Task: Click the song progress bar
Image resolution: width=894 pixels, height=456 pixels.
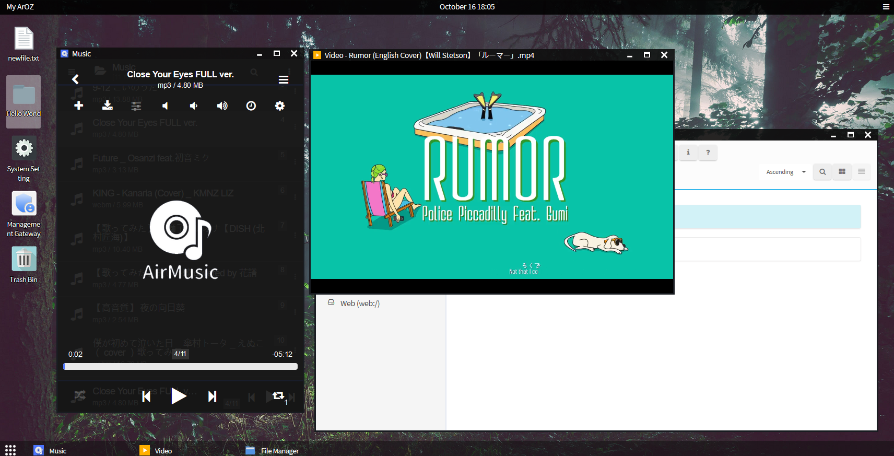Action: pyautogui.click(x=180, y=367)
